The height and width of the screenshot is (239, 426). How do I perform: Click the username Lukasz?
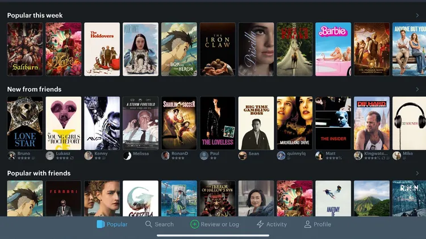pos(63,153)
